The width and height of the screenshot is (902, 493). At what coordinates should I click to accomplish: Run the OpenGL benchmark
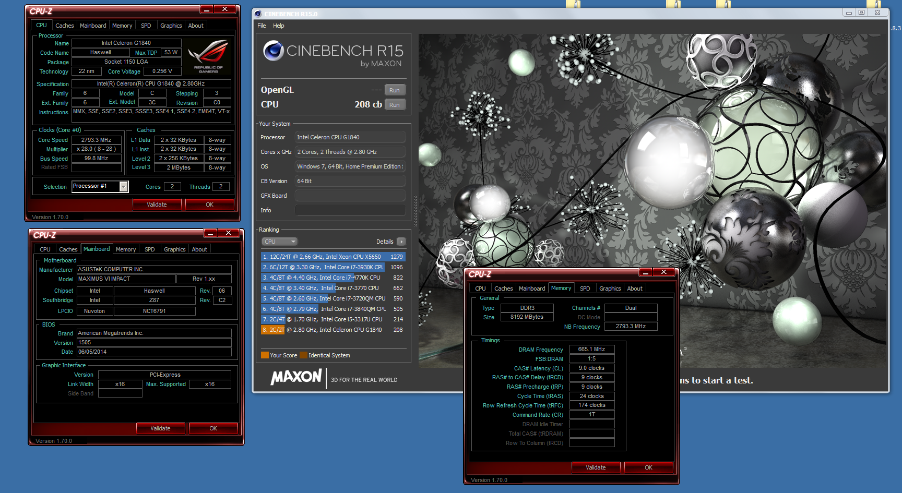[x=395, y=90]
